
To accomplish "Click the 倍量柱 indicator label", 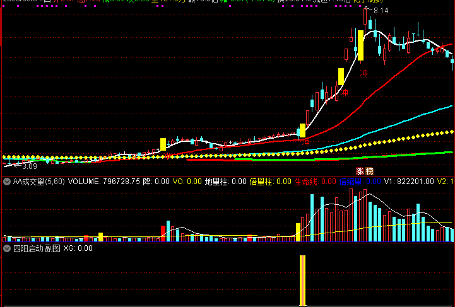I will tap(261, 182).
